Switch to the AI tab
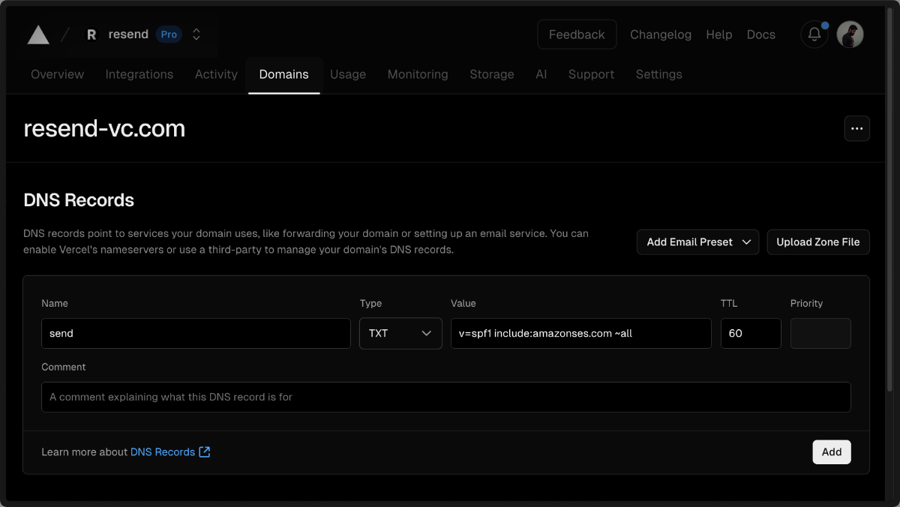The width and height of the screenshot is (900, 507). pyautogui.click(x=541, y=74)
